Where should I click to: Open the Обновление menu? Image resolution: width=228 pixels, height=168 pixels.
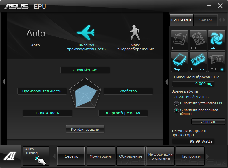click(x=131, y=156)
